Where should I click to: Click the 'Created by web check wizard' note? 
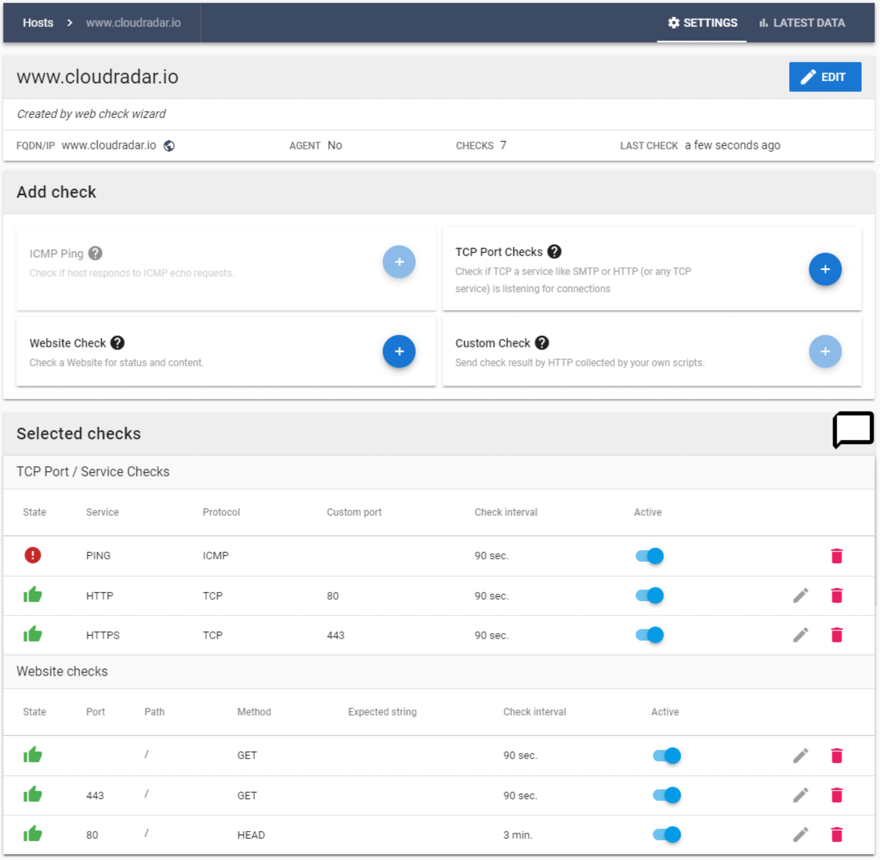(x=91, y=114)
